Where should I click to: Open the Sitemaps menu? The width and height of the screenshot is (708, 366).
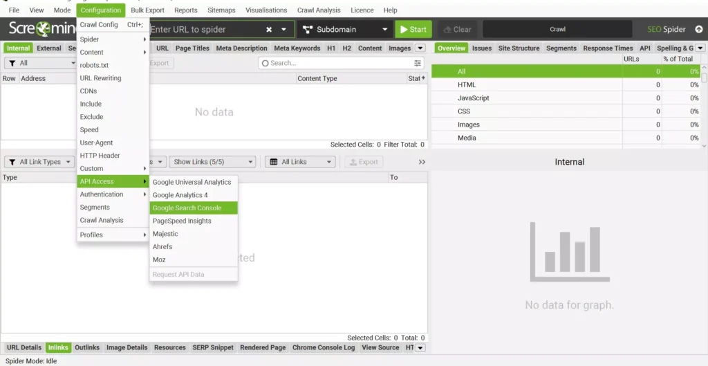[221, 10]
